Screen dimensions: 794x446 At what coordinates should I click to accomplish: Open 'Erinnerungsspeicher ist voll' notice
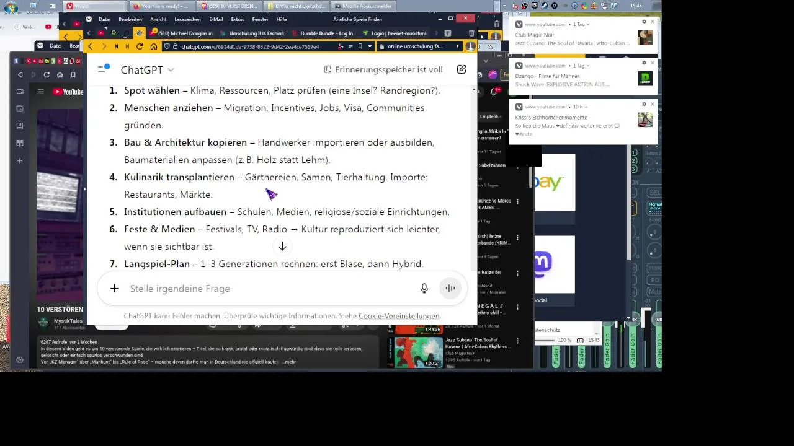click(383, 70)
